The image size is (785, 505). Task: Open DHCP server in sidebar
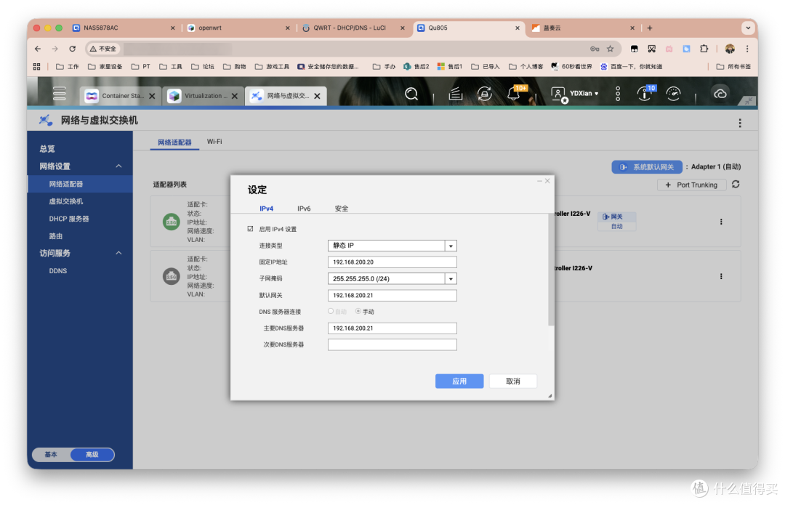[x=69, y=219]
